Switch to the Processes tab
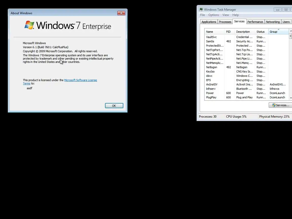The height and width of the screenshot is (219, 292). pos(225,22)
